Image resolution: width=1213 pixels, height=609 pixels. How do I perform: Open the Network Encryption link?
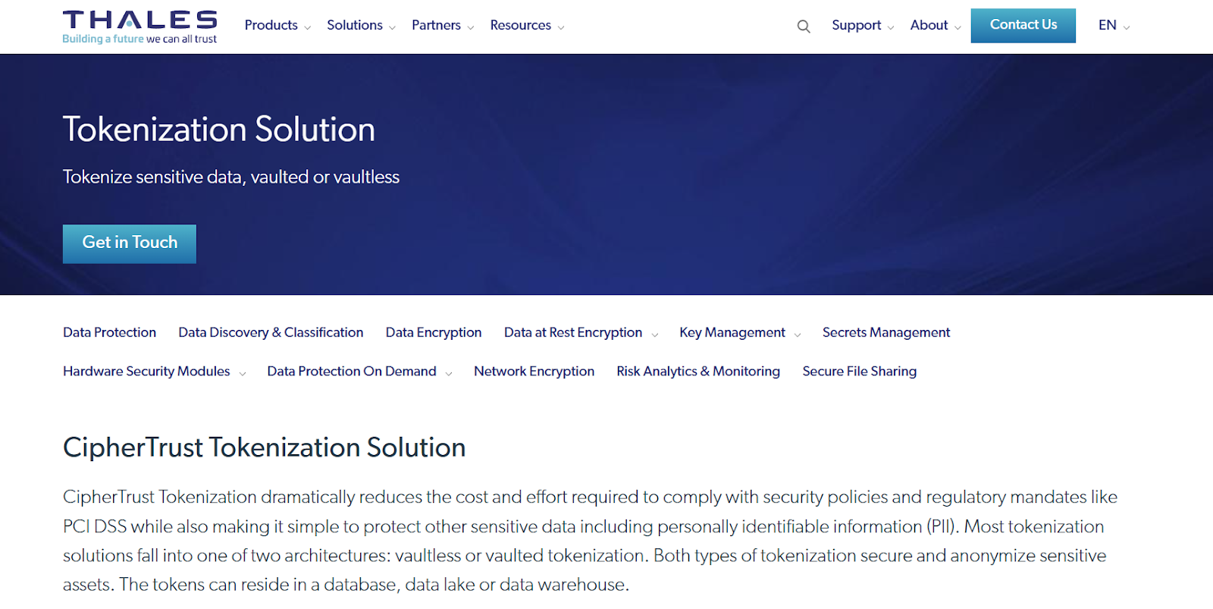tap(534, 371)
